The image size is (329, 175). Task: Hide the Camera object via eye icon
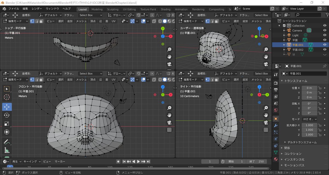[325, 30]
